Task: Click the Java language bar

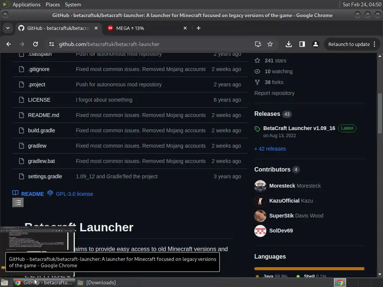Action: pos(309,269)
